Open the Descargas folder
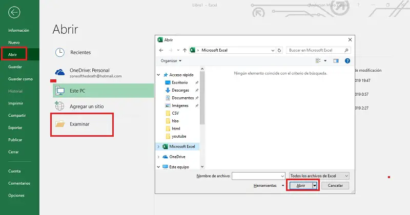The height and width of the screenshot is (215, 410). (180, 90)
